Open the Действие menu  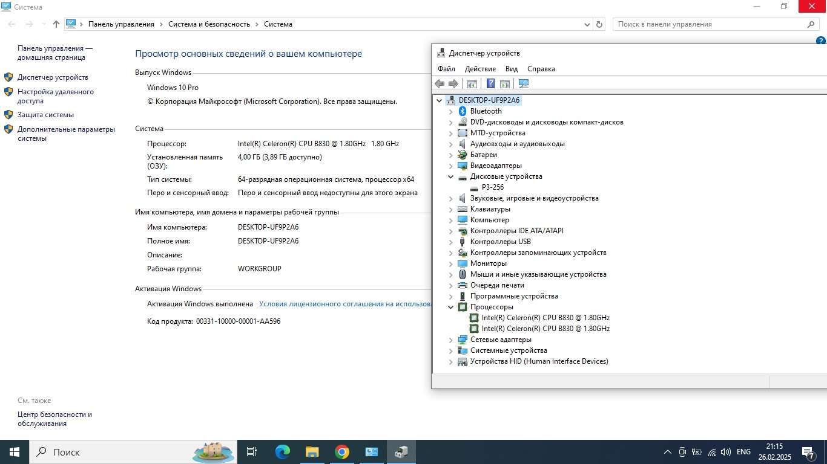[480, 69]
